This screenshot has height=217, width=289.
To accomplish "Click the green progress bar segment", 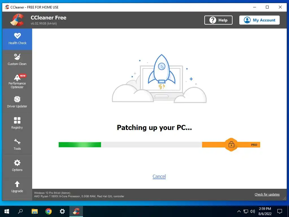I will coord(80,145).
